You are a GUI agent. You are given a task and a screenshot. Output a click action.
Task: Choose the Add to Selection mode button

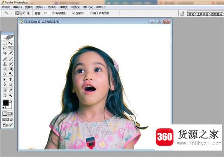(x=21, y=13)
